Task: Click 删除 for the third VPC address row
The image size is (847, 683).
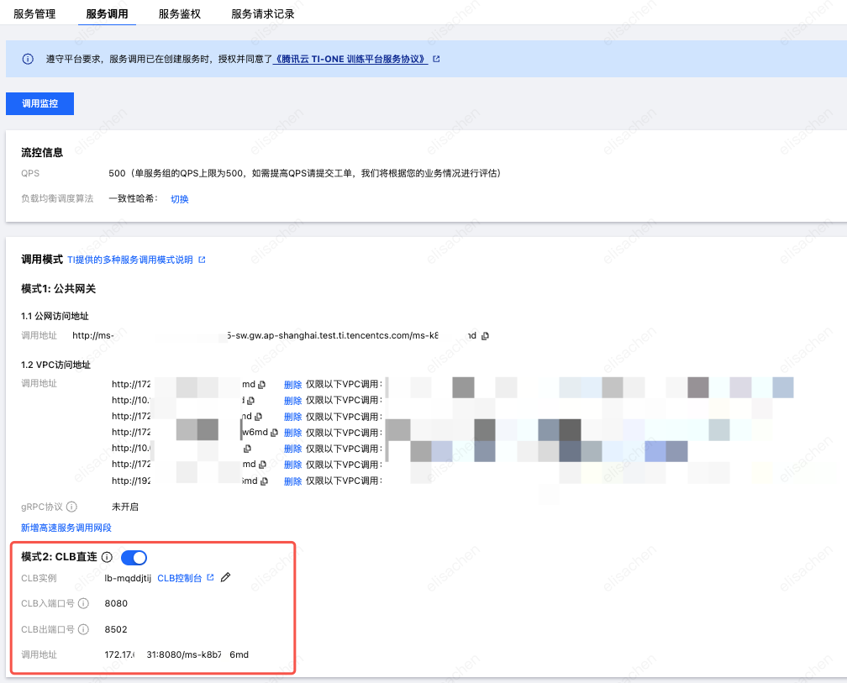Action: pyautogui.click(x=292, y=417)
